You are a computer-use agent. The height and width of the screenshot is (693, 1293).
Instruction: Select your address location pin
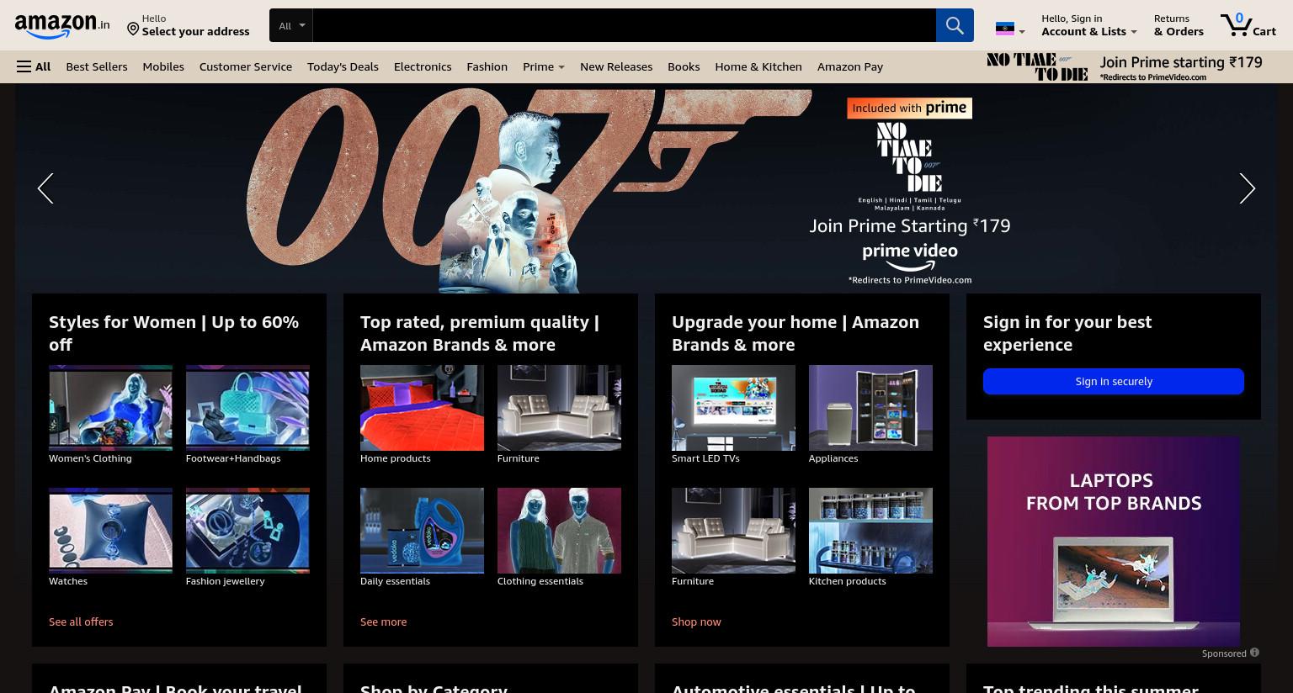coord(133,29)
